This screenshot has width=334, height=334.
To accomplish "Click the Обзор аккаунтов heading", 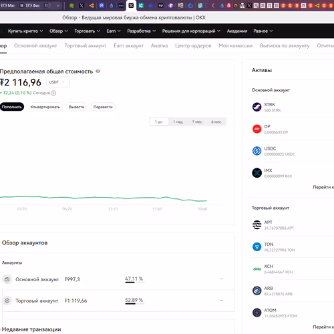I will pyautogui.click(x=25, y=242).
